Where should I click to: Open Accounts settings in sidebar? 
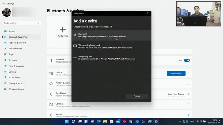tap(22, 60)
